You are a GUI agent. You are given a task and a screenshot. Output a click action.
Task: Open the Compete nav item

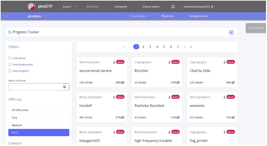coord(120,7)
